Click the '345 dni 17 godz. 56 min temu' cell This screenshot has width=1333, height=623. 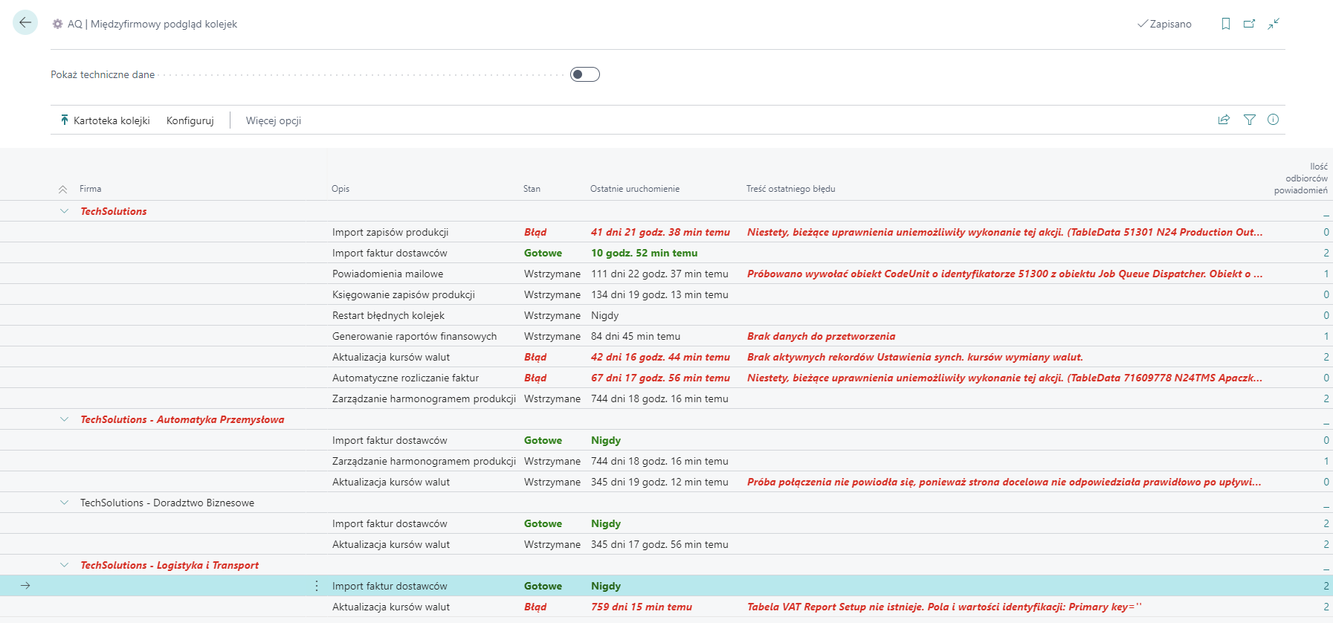pos(659,544)
